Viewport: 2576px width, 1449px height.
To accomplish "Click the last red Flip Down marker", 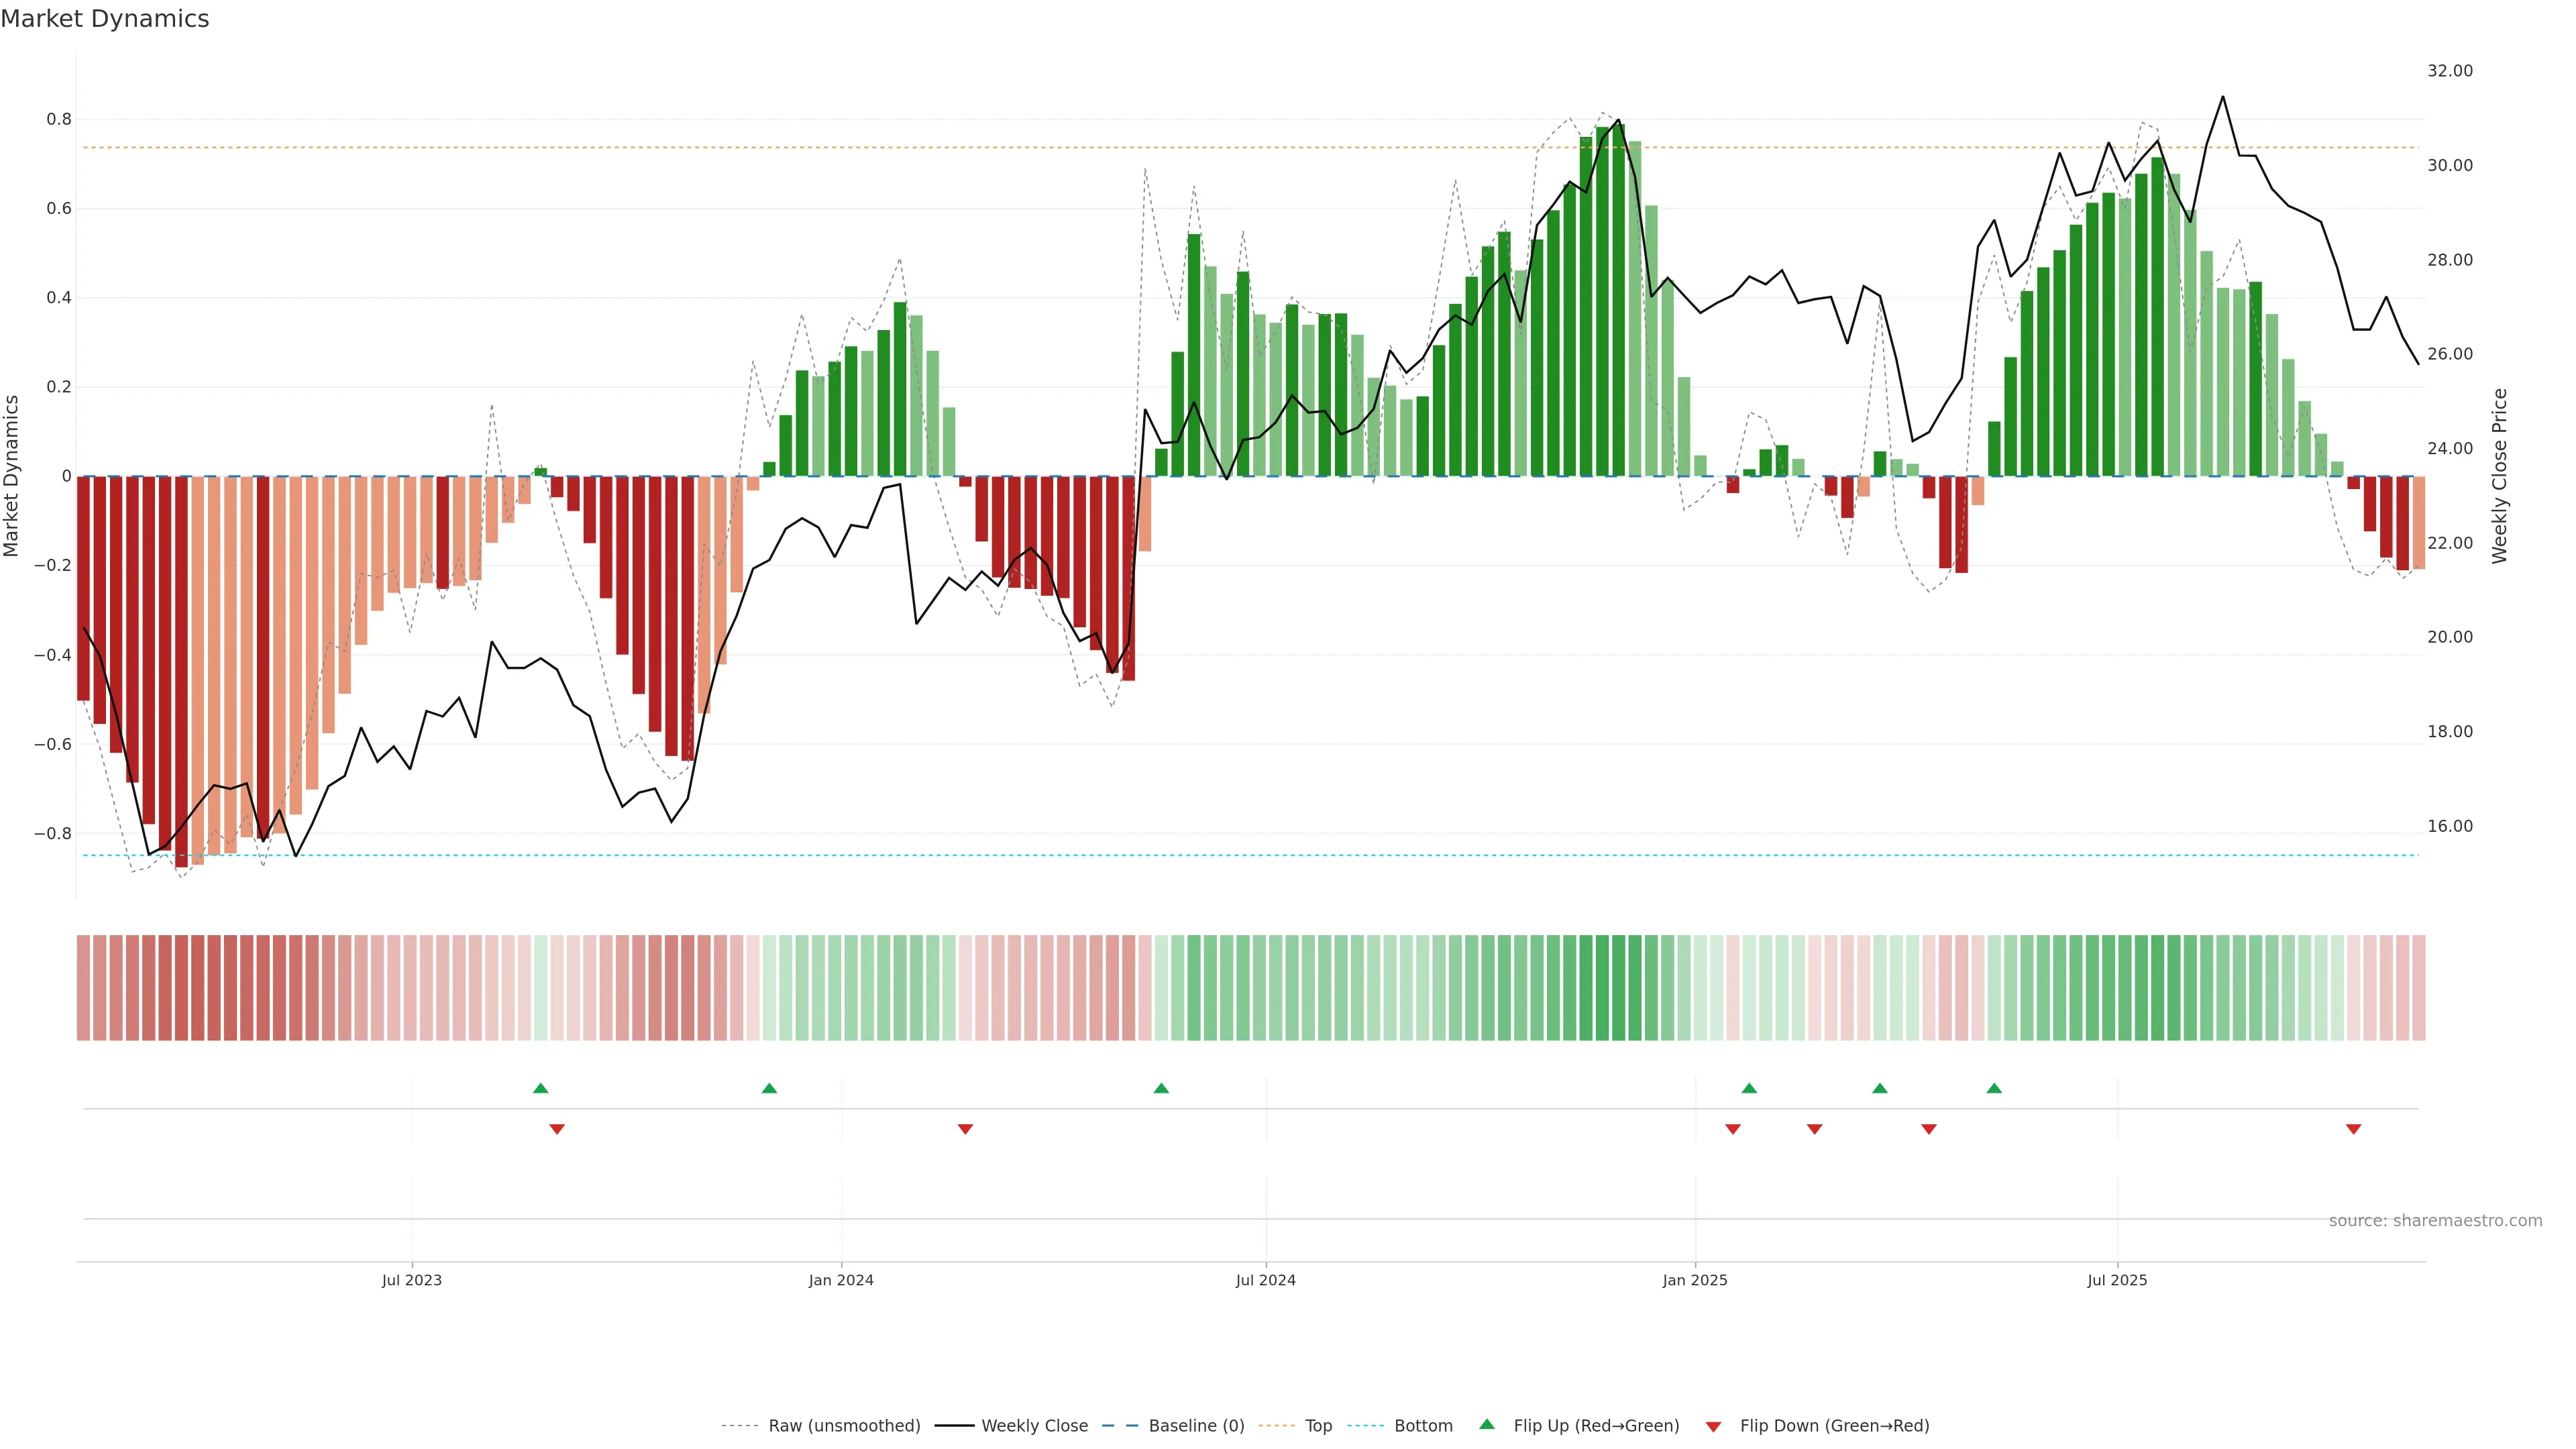I will 2353,1129.
